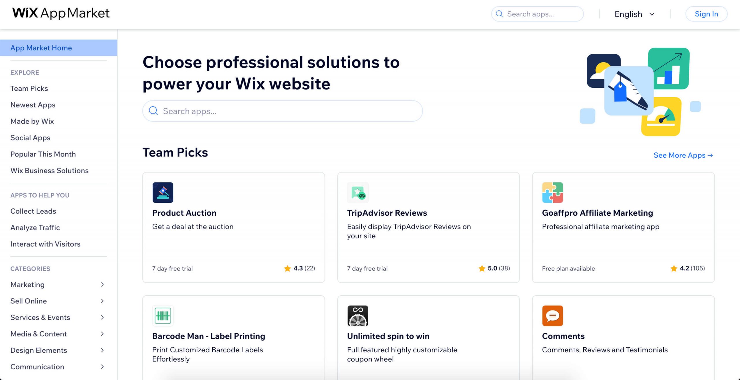Expand the Sell Online category chevron
740x380 pixels.
click(x=102, y=301)
